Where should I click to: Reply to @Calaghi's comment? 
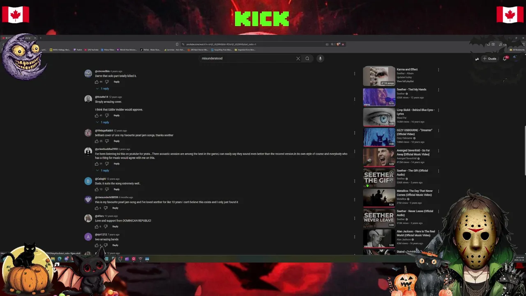(117, 189)
